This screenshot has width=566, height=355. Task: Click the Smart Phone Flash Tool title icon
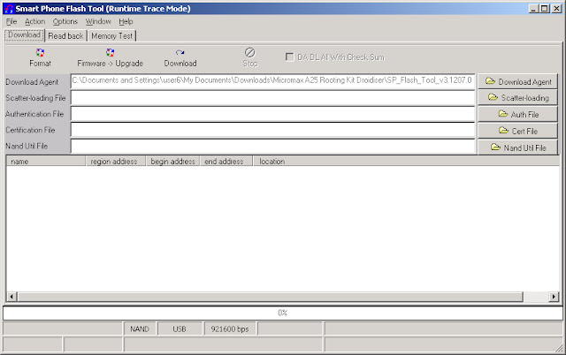(9, 9)
